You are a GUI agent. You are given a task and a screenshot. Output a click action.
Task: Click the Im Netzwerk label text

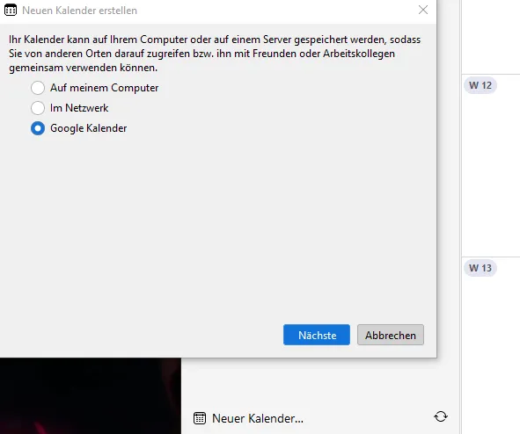click(79, 108)
